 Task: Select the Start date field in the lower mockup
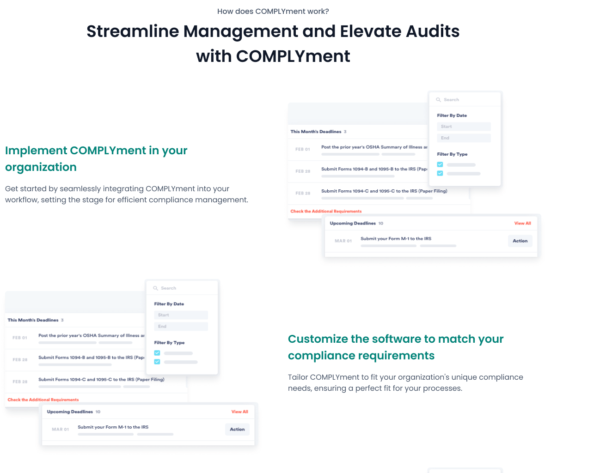coord(180,315)
